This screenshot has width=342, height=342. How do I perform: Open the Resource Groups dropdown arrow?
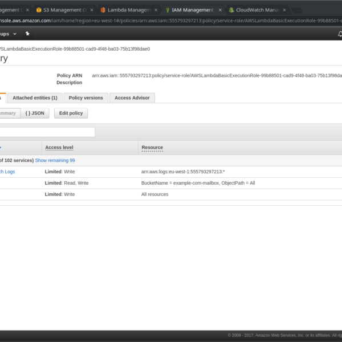[x=15, y=34]
